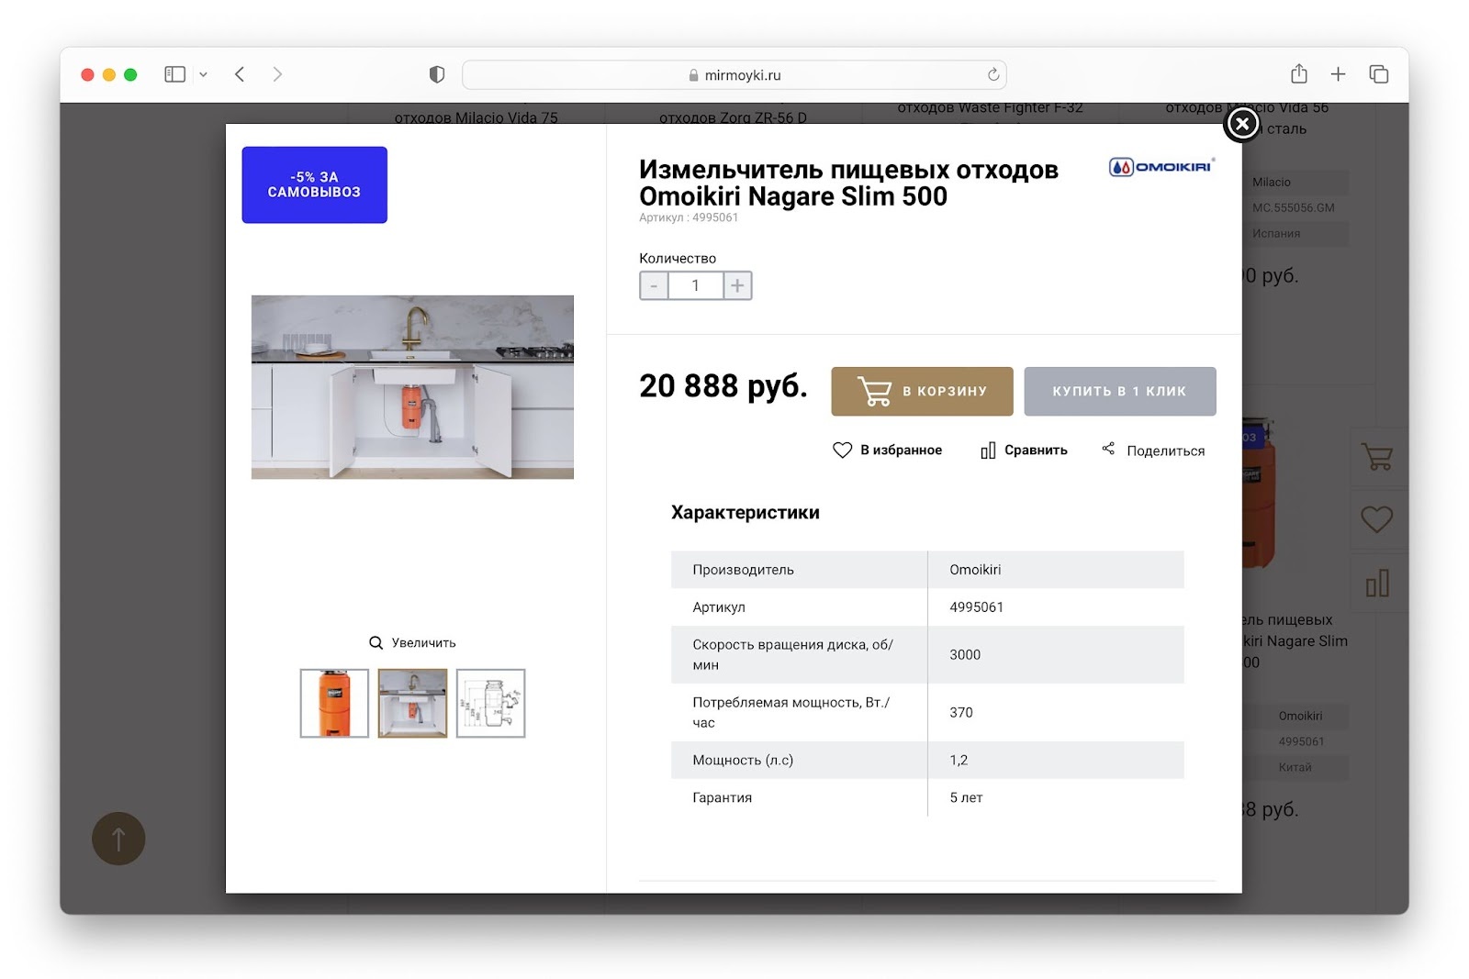The width and height of the screenshot is (1469, 979).
Task: Click the disk speed value 3000
Action: pos(965,654)
